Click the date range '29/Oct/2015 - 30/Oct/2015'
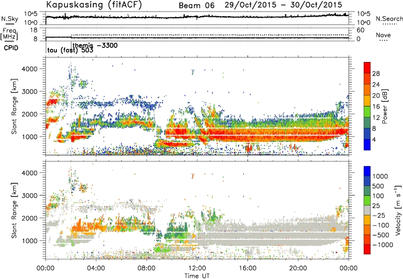The height and width of the screenshot is (279, 403). [283, 5]
